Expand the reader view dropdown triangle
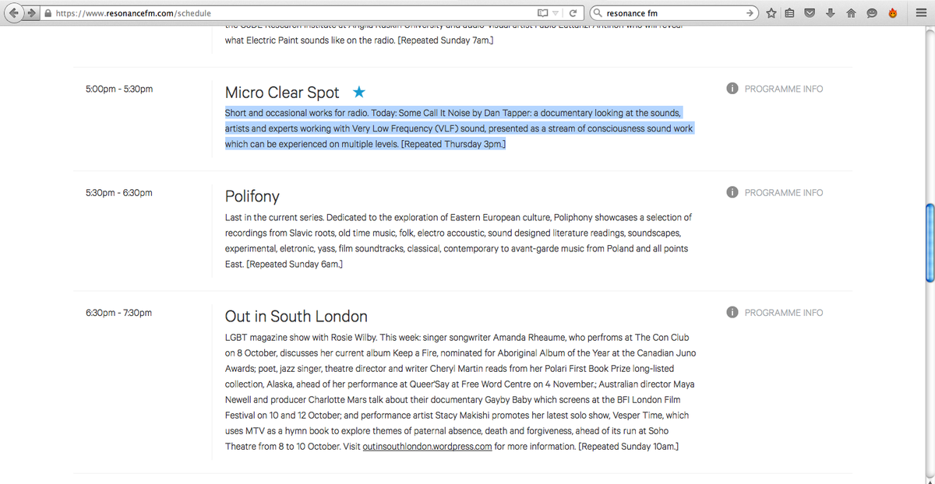This screenshot has height=484, width=935. click(556, 14)
